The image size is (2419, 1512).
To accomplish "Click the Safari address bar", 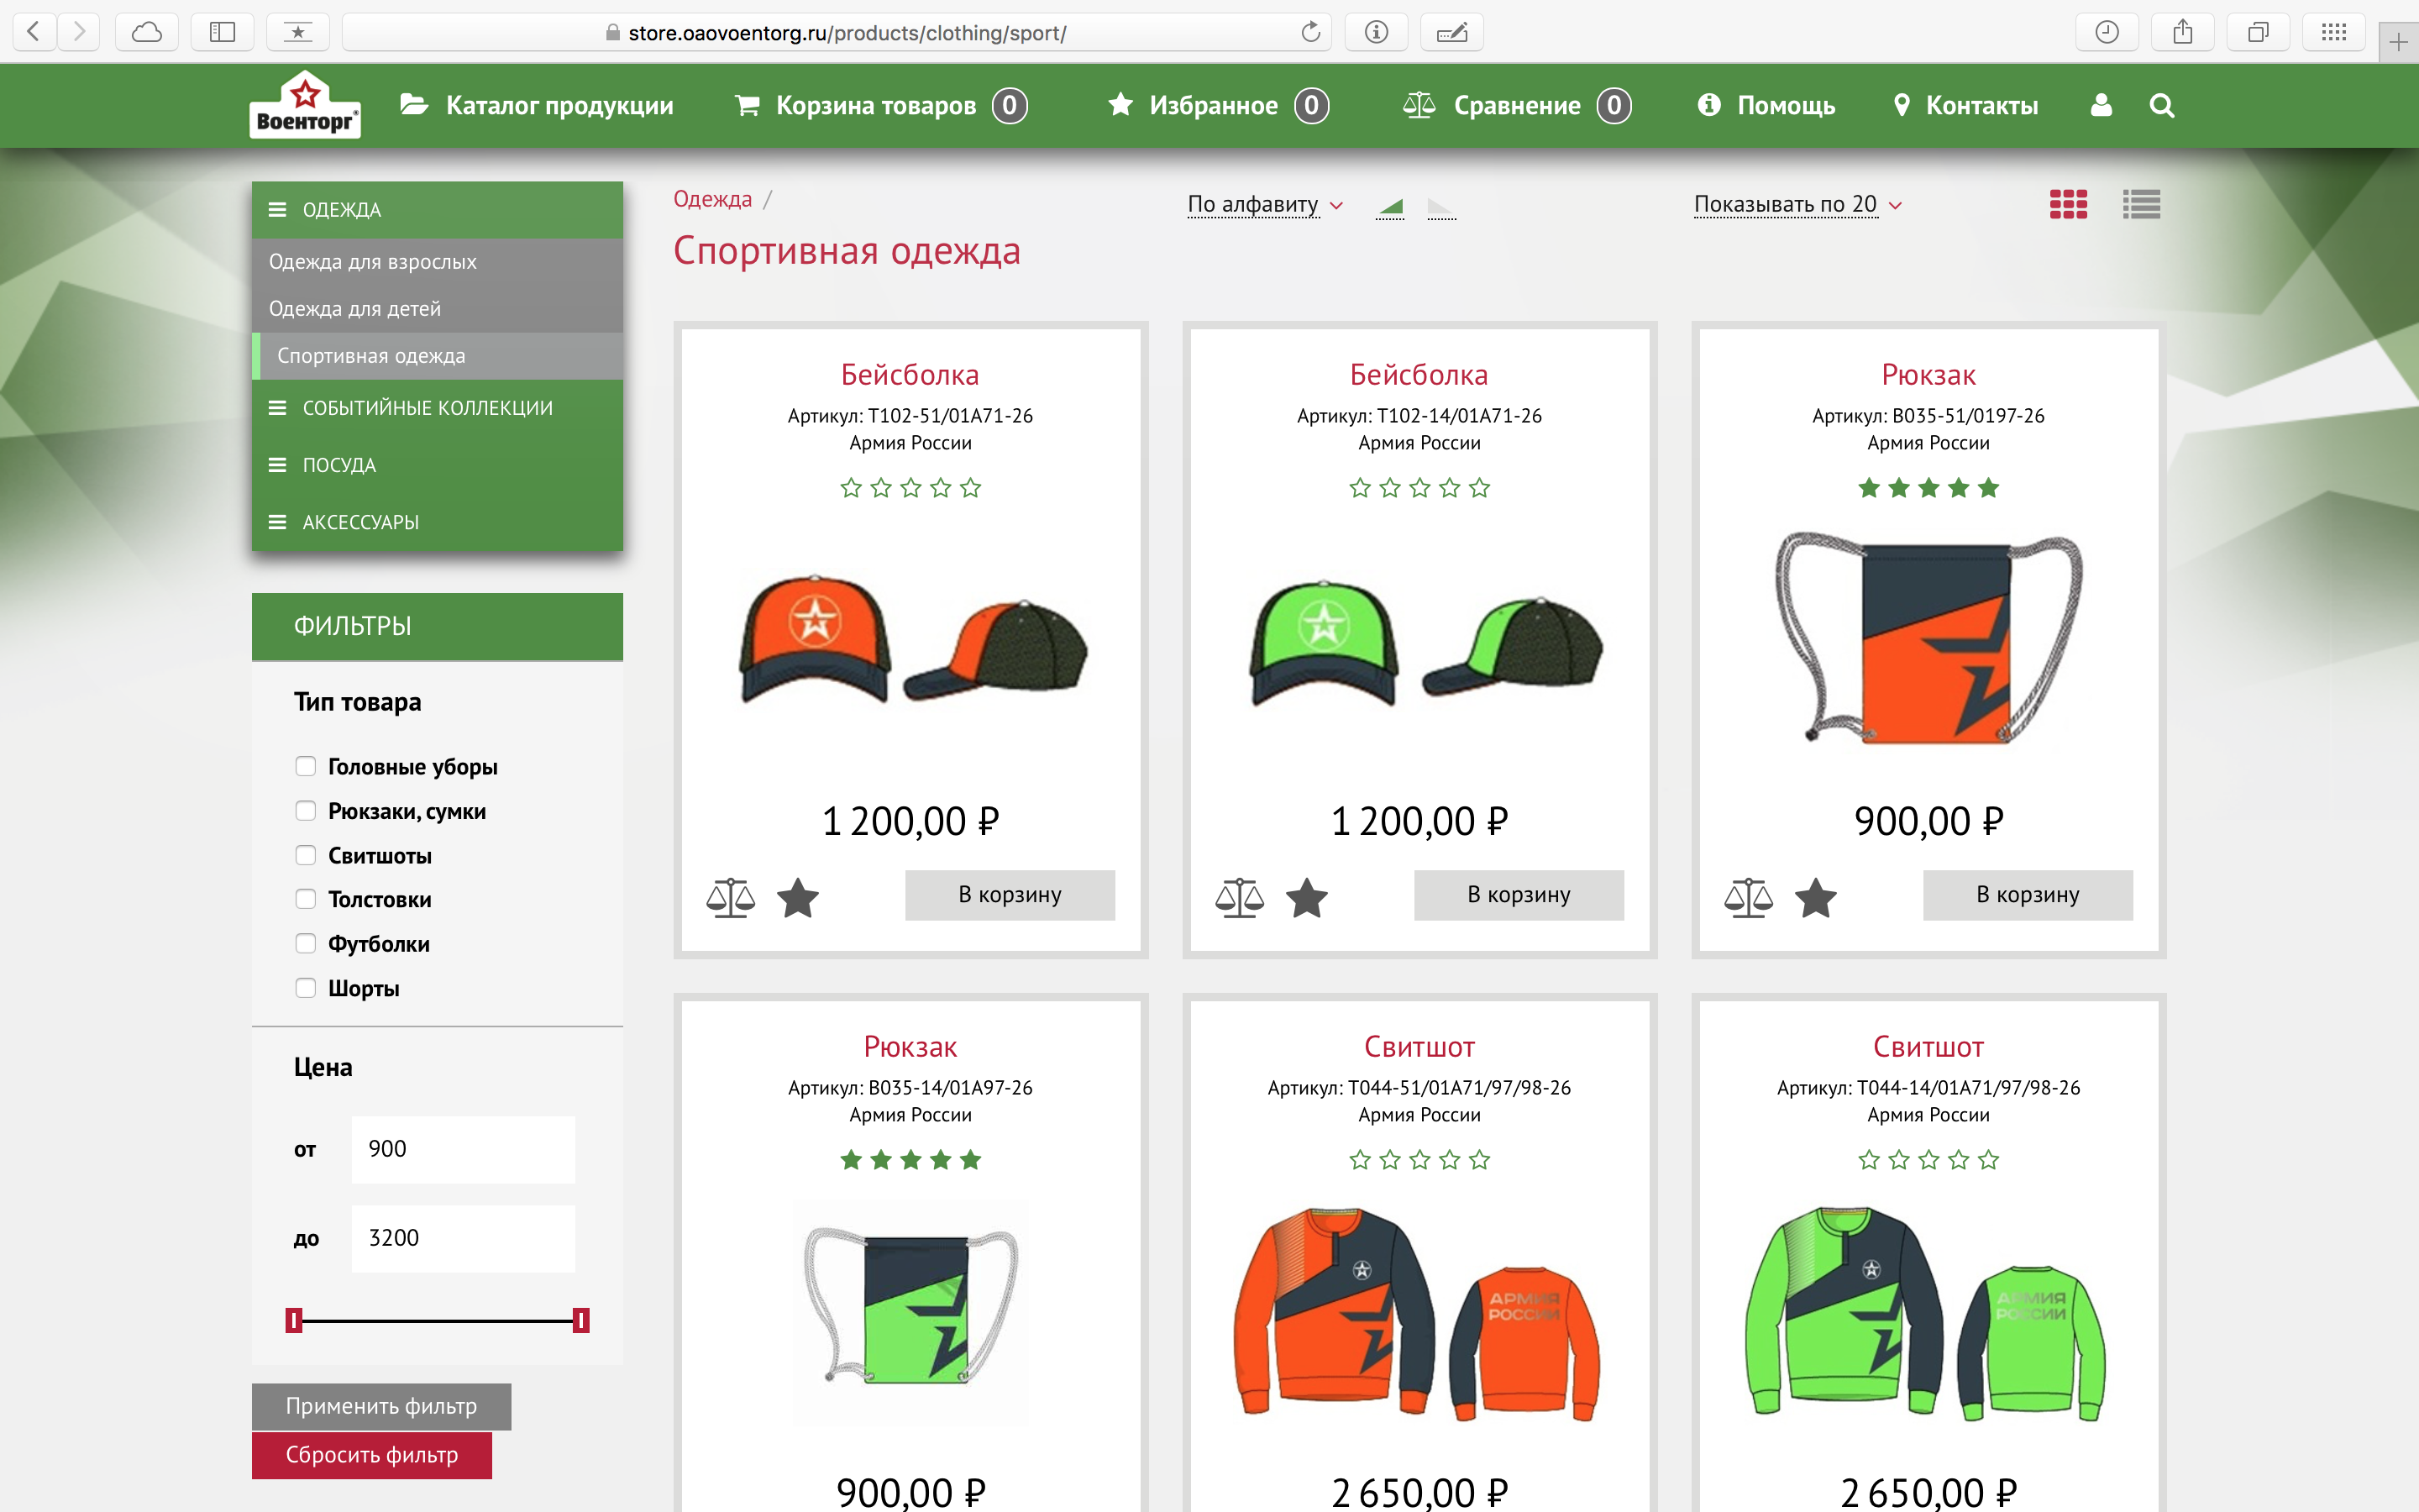I will click(837, 32).
